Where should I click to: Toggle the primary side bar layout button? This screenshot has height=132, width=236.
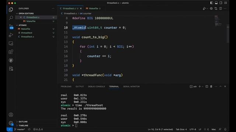coord(212,3)
